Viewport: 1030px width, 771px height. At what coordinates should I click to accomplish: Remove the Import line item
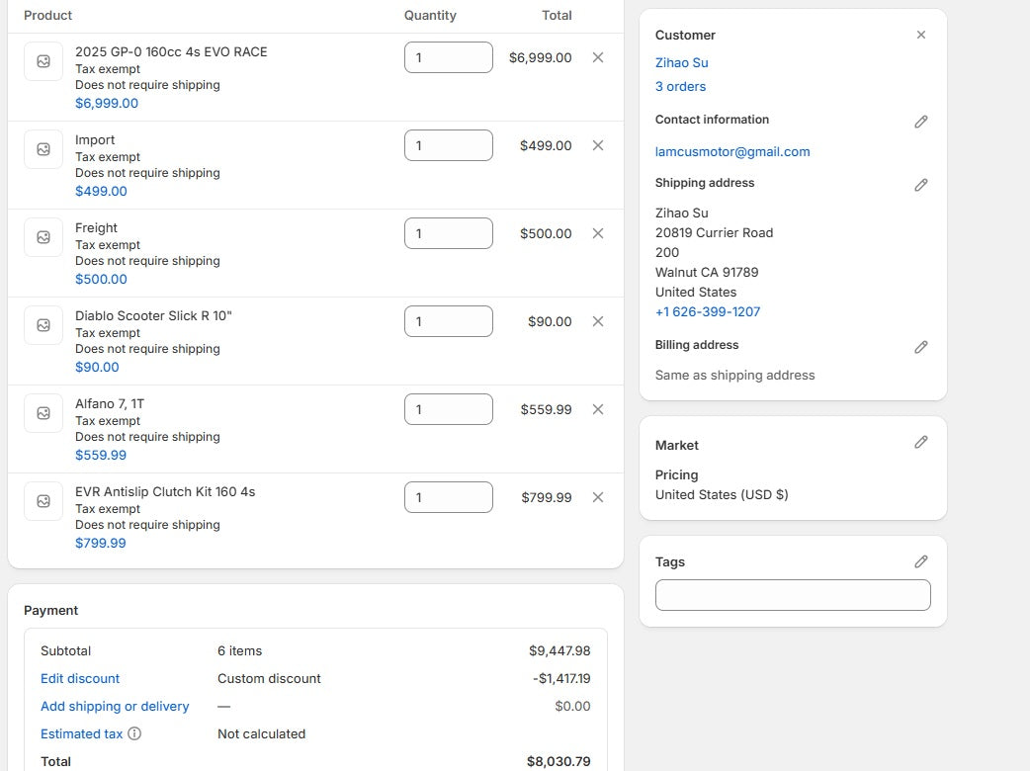pos(598,145)
